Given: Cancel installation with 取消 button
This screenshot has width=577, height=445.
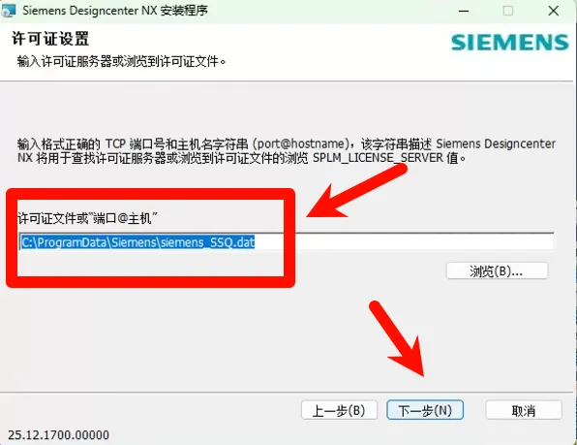Looking at the screenshot, I should pyautogui.click(x=524, y=410).
